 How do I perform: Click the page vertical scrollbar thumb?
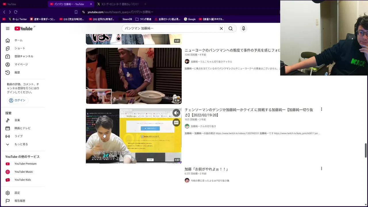click(366, 150)
